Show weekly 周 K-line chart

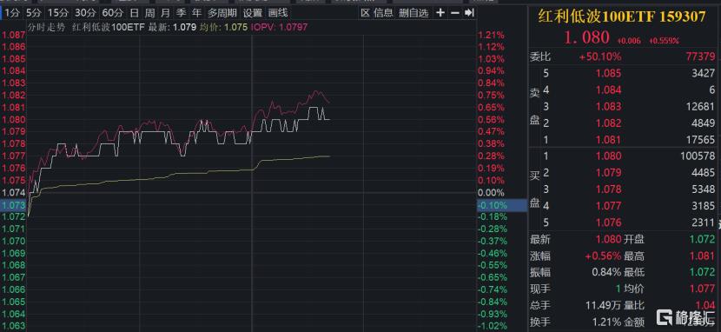pos(149,13)
